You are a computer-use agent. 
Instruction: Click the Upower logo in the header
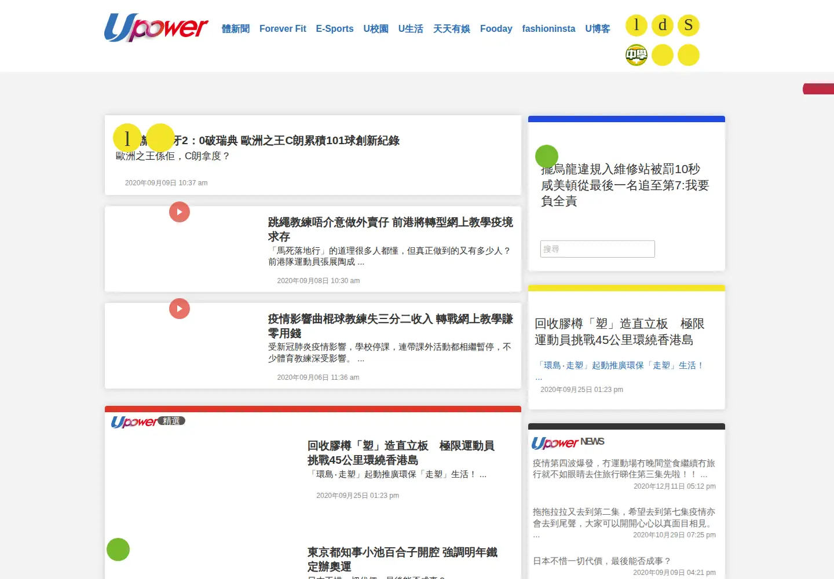156,28
